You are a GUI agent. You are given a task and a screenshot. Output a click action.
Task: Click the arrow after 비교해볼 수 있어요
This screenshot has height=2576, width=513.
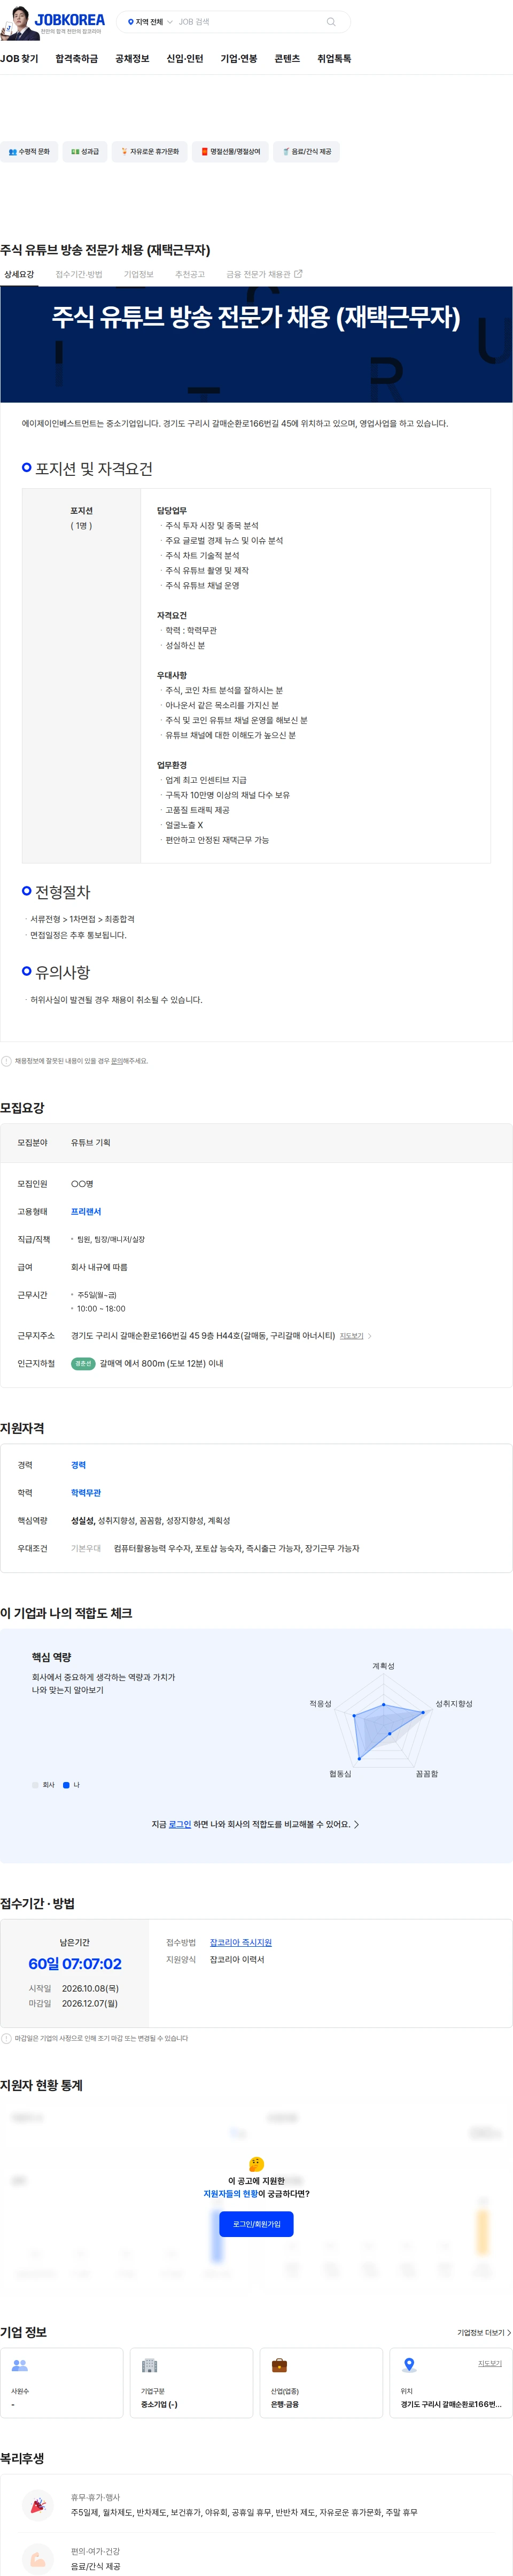point(357,1825)
